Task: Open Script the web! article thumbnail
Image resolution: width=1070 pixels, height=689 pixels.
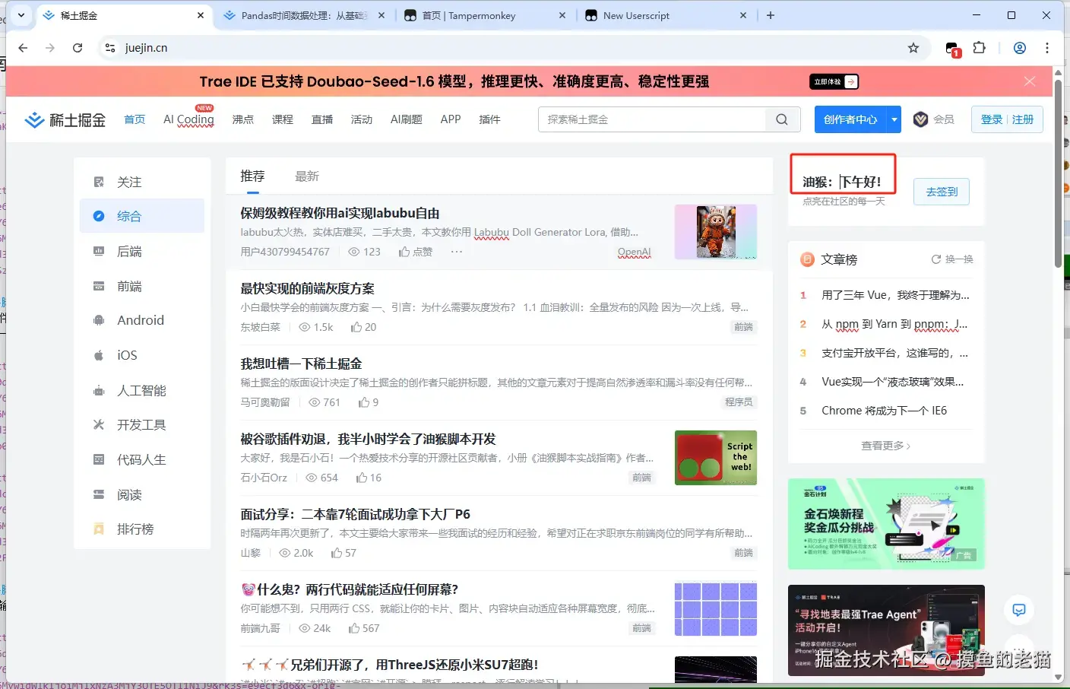Action: 716,458
